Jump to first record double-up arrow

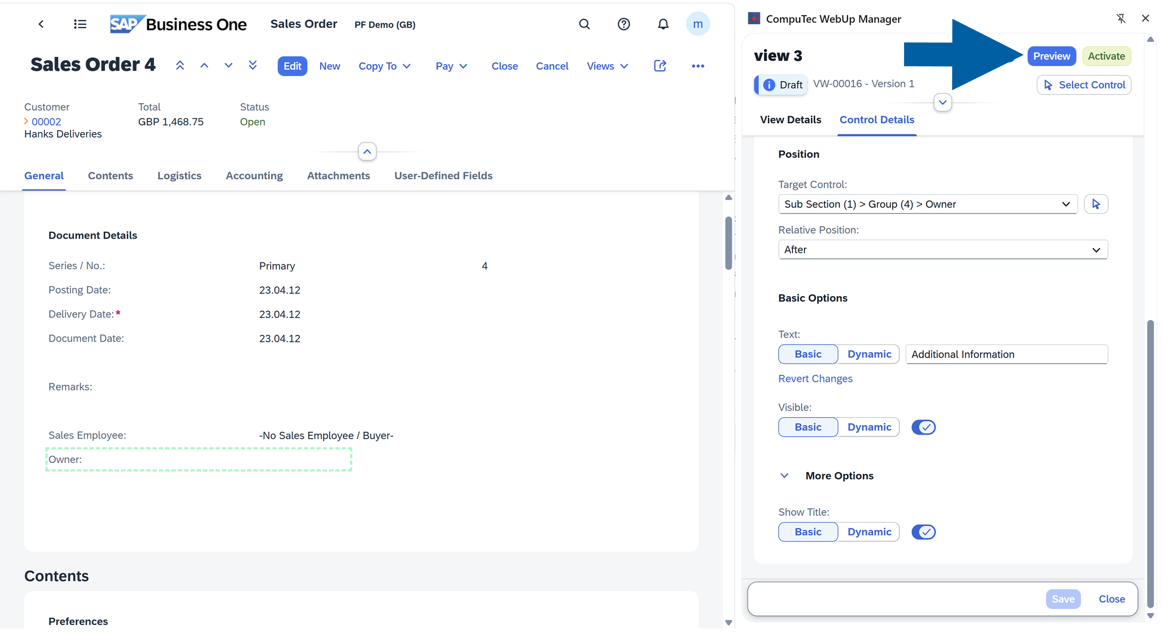click(x=180, y=66)
